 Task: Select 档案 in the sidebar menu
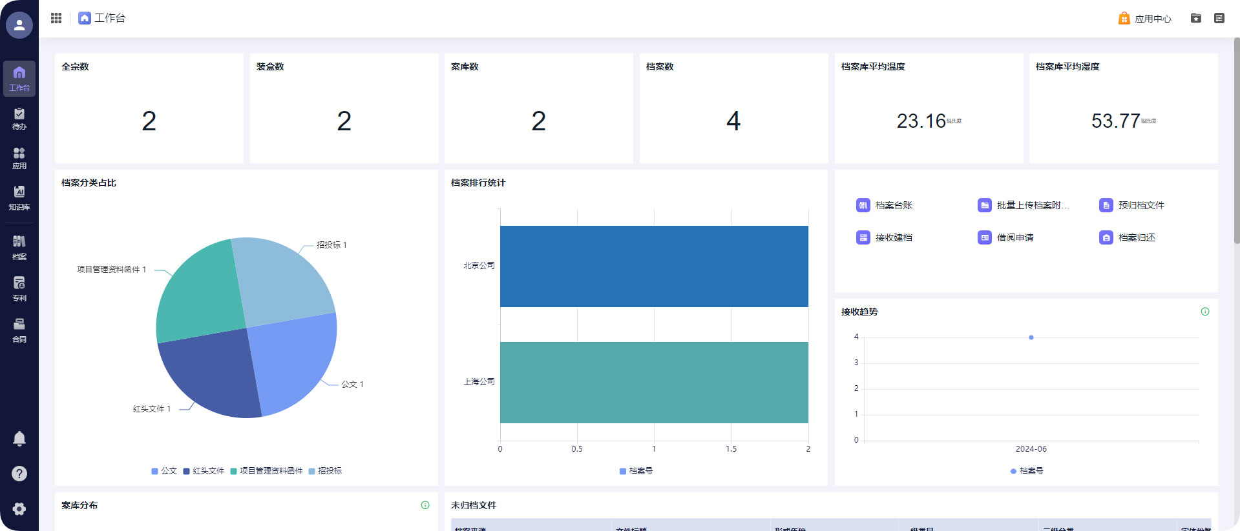[19, 247]
